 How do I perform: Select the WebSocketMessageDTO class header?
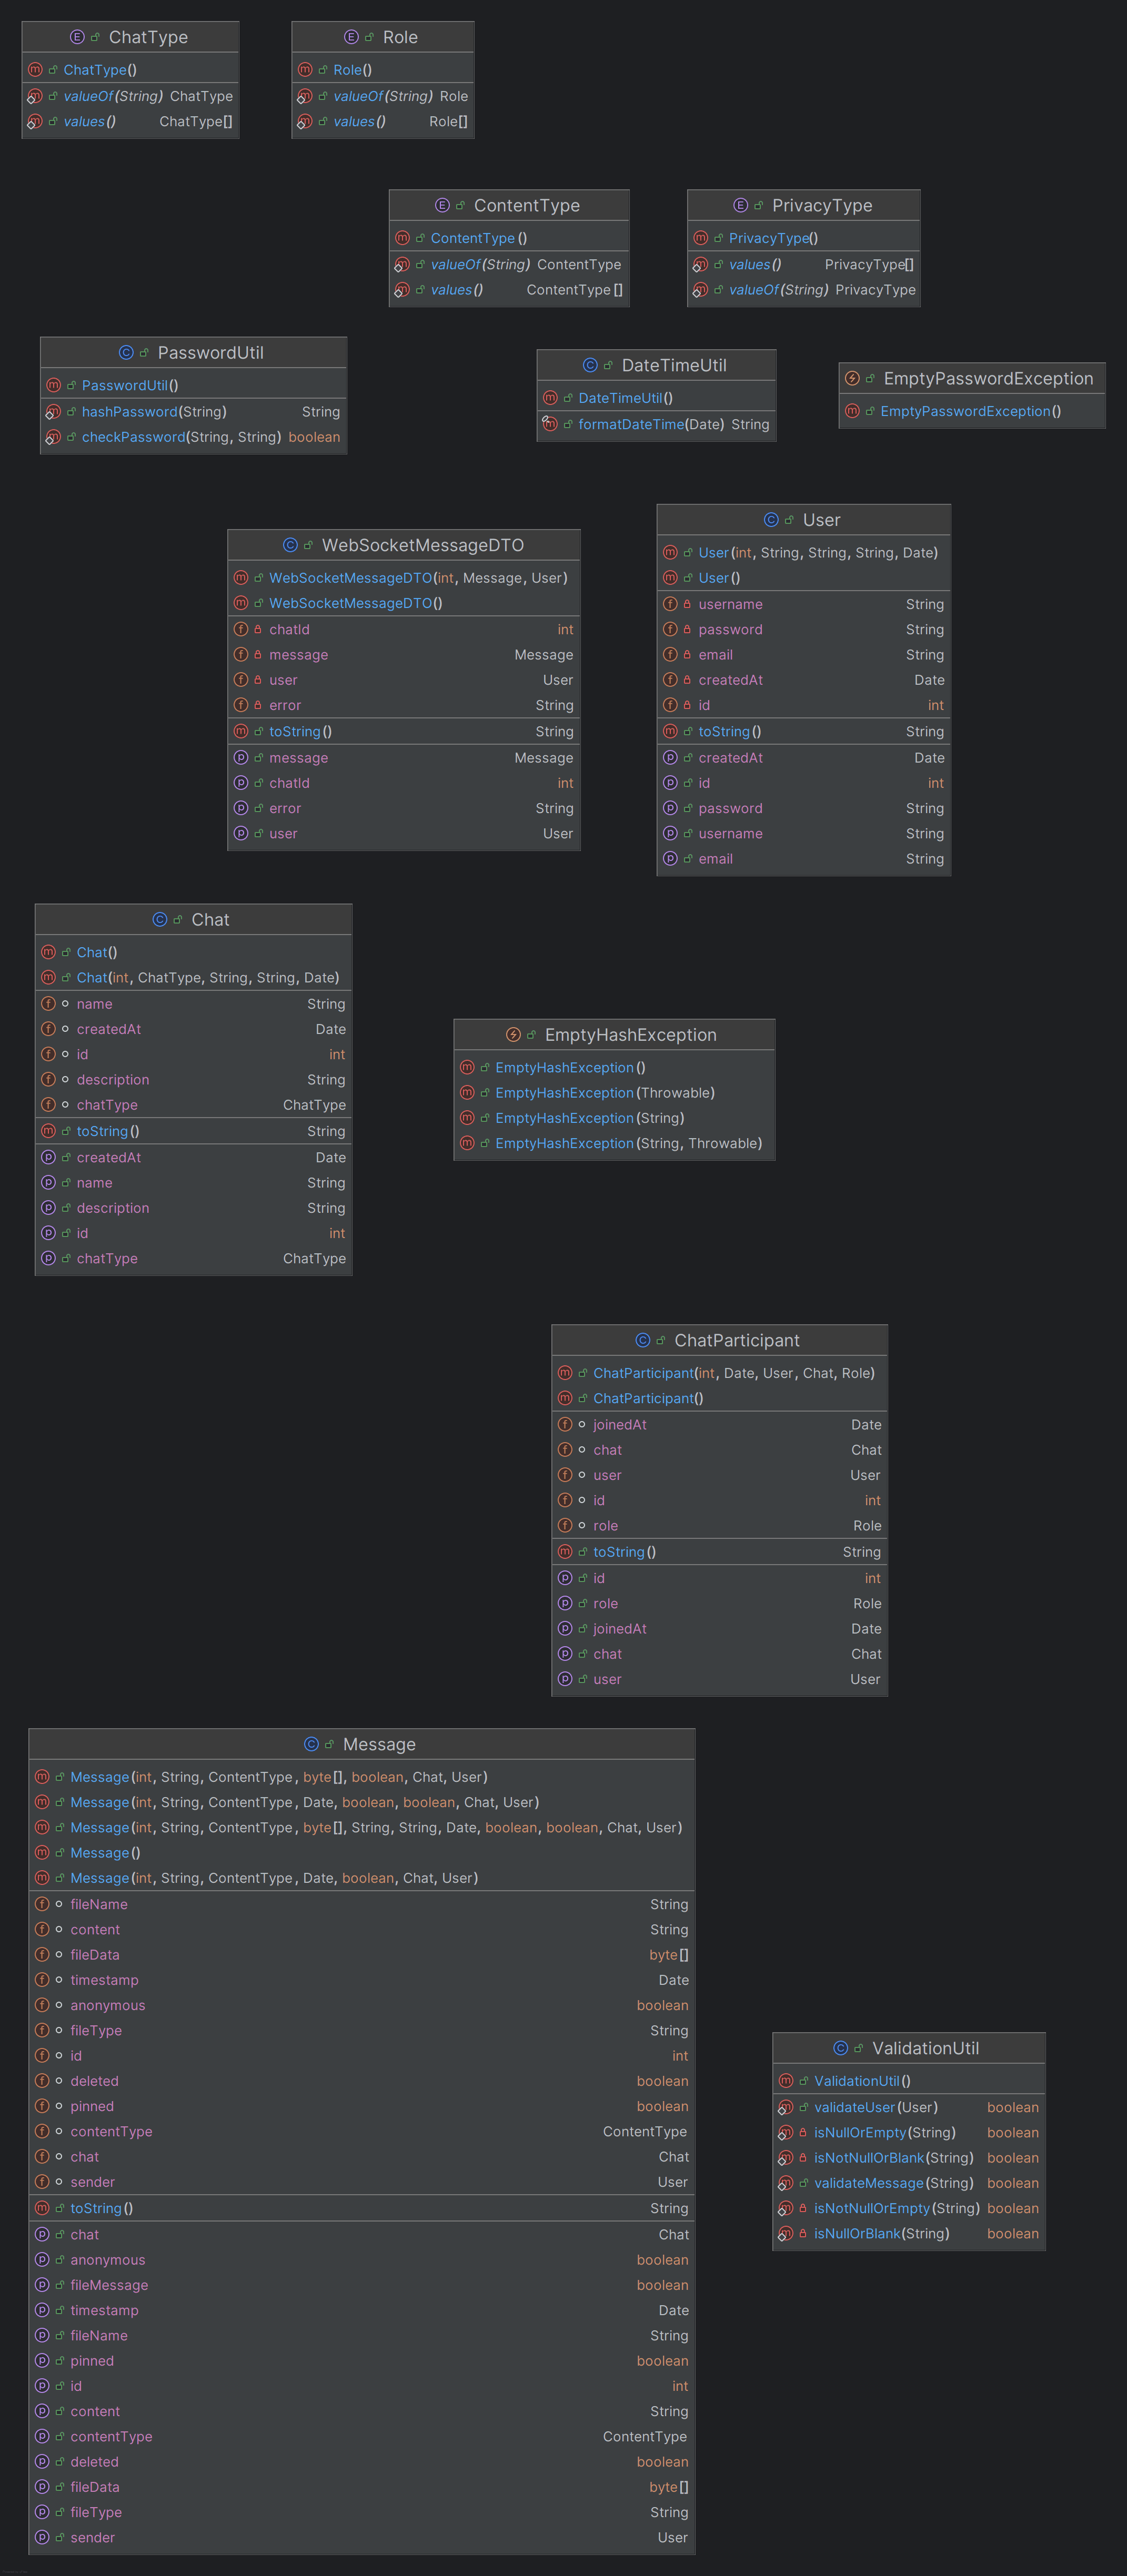tap(422, 545)
